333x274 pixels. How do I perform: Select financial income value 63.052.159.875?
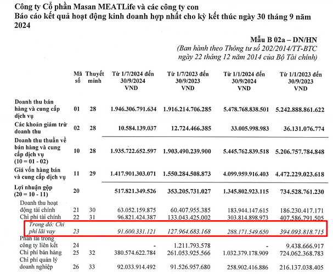point(137,210)
